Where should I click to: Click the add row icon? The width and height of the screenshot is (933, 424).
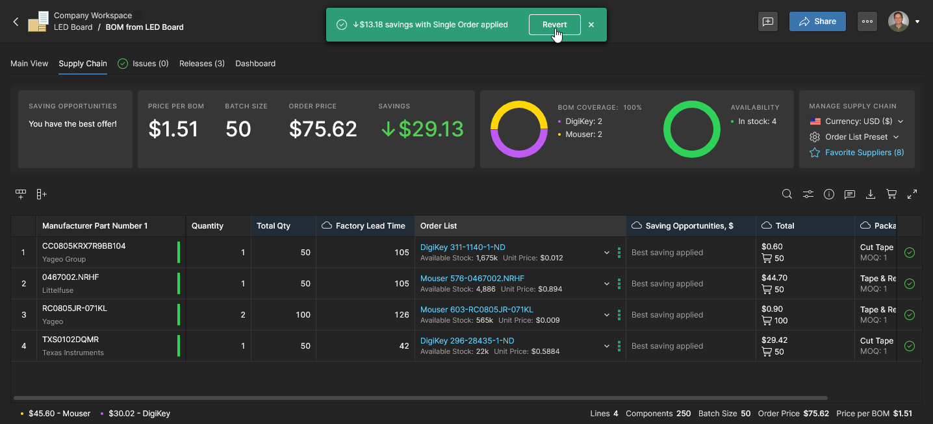coord(21,194)
